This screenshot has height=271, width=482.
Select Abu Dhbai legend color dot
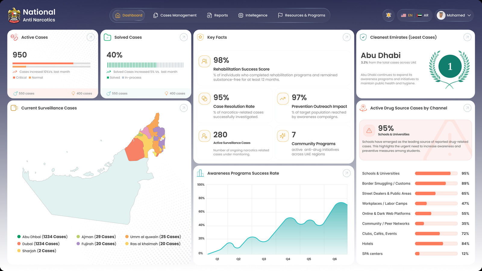(19, 237)
